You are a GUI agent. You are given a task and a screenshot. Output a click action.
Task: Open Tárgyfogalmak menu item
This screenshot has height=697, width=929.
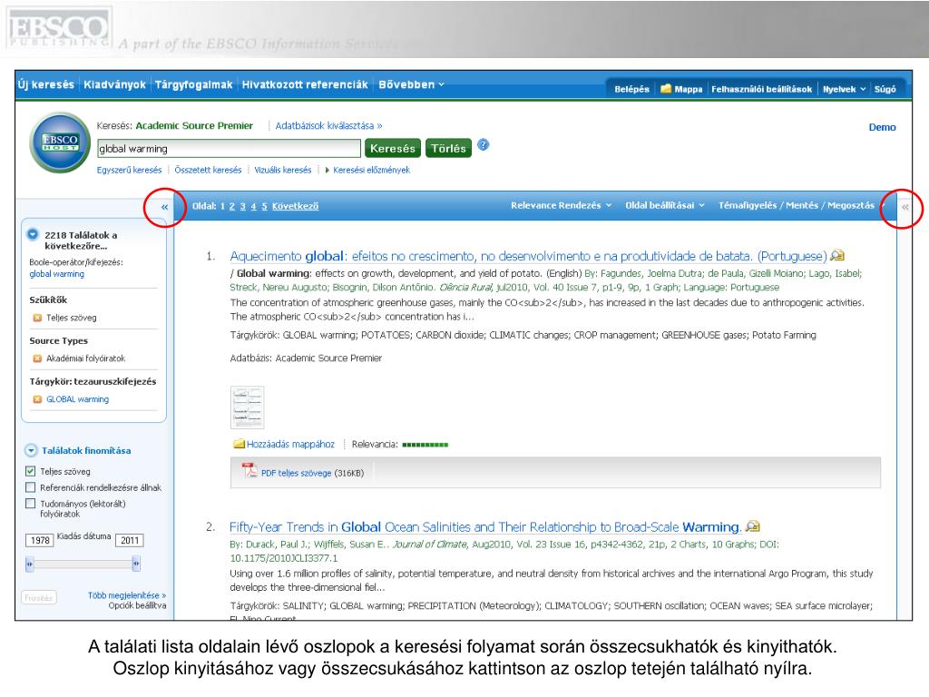click(x=194, y=84)
